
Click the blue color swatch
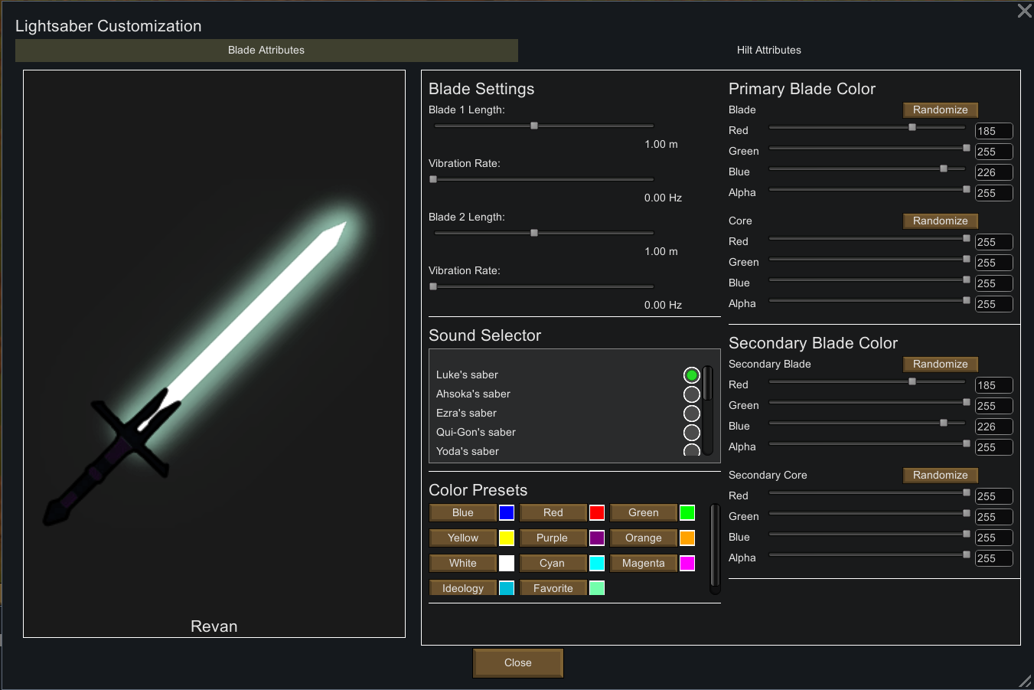click(x=507, y=512)
